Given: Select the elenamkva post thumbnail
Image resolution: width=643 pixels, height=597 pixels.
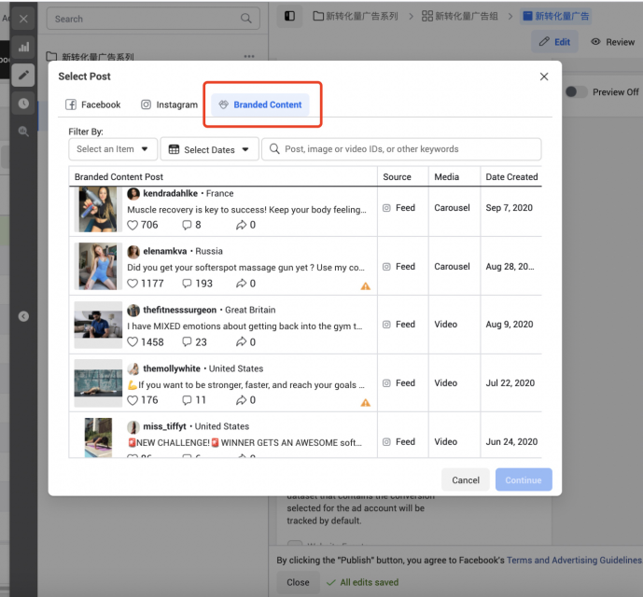Looking at the screenshot, I should [x=98, y=267].
